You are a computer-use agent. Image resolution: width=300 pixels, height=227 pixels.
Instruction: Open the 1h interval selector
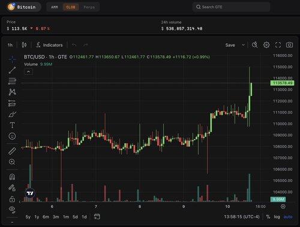(x=10, y=45)
